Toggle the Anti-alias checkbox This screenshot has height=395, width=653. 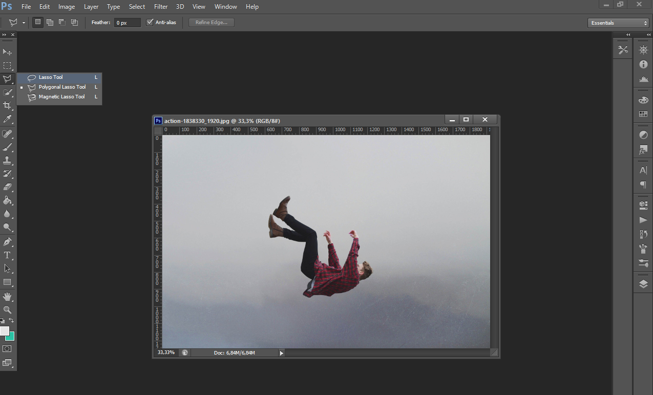(150, 23)
